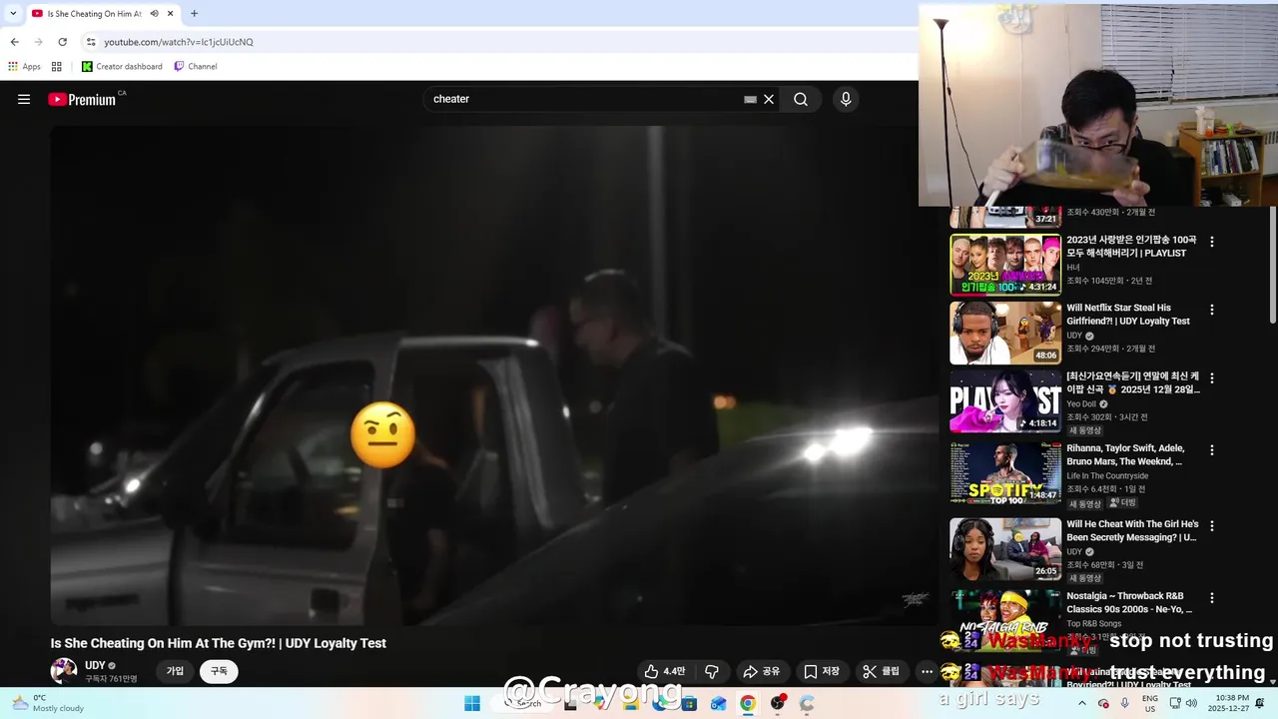The height and width of the screenshot is (719, 1278).
Task: Click the 'Will He Cheat With The Girl' title
Action: [x=1132, y=530]
